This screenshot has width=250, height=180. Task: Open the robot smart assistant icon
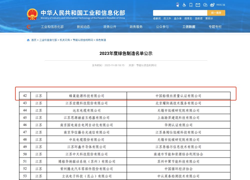pos(177,5)
